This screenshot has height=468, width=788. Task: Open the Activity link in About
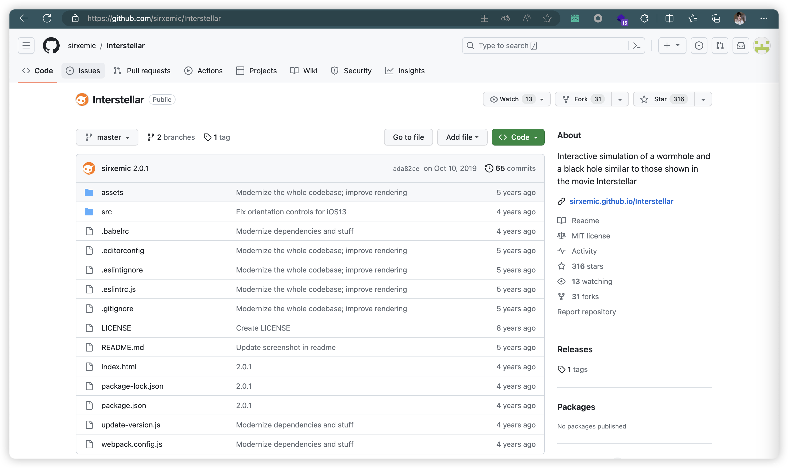[x=584, y=251]
